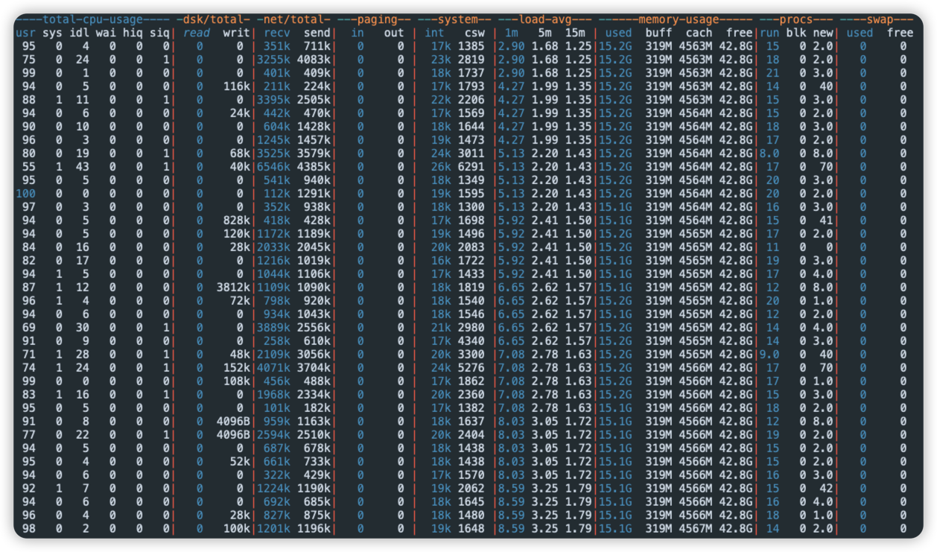Click the send value 4385k
The width and height of the screenshot is (937, 552).
coord(314,167)
